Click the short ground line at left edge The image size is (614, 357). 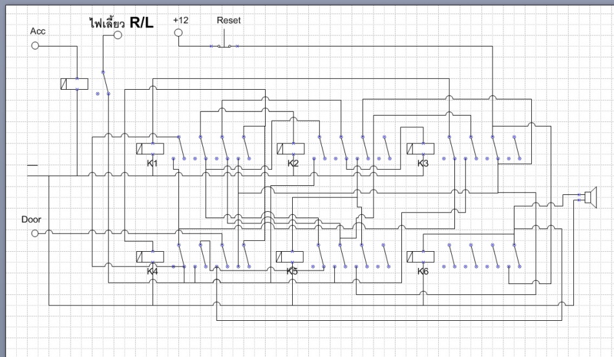[x=32, y=165]
